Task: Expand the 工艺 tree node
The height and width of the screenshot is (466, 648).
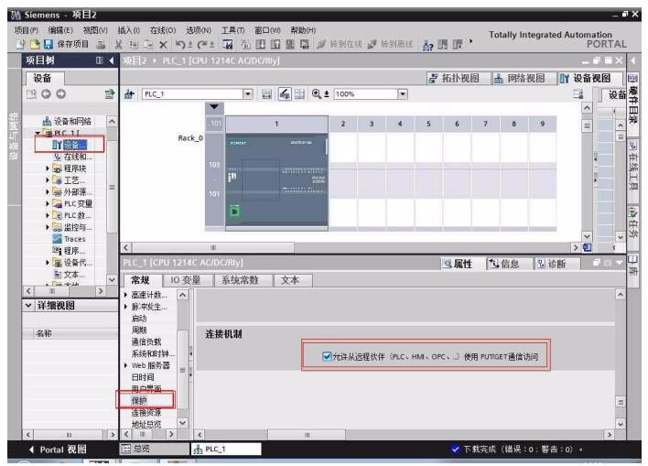Action: point(47,180)
